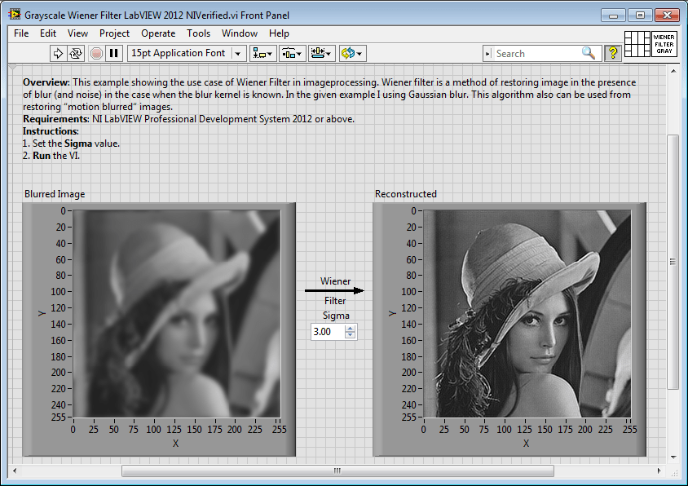Open the Tools menu
Screen dimensions: 688x486
tap(199, 33)
